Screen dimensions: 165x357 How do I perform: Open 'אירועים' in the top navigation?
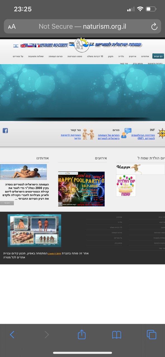point(132,56)
